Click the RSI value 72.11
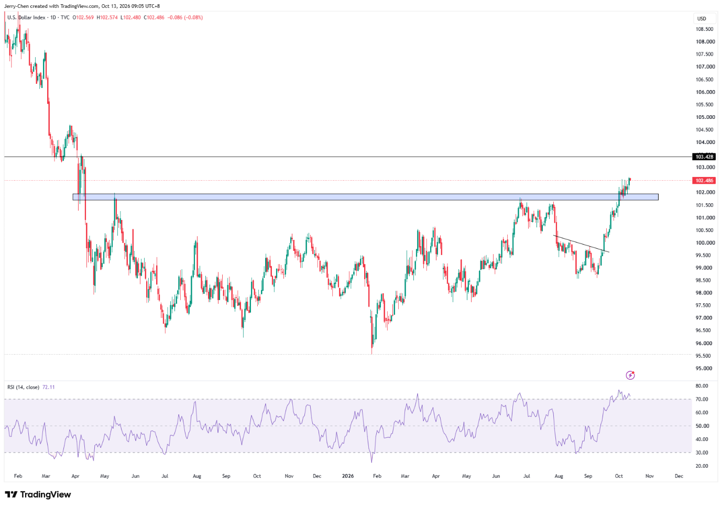The width and height of the screenshot is (722, 507). pyautogui.click(x=49, y=387)
